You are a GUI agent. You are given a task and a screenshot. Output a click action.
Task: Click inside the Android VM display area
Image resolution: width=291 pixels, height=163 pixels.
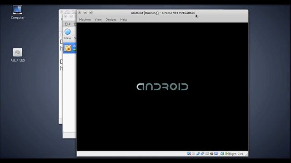click(162, 86)
